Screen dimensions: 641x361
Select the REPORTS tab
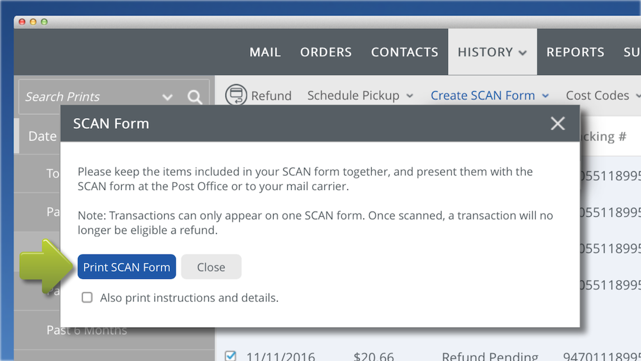[575, 52]
